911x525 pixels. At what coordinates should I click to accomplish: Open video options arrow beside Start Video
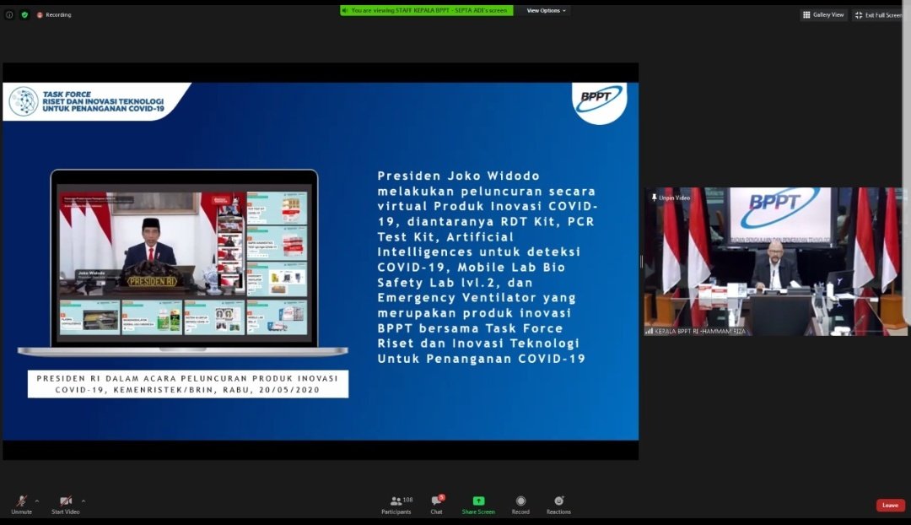[x=83, y=501]
